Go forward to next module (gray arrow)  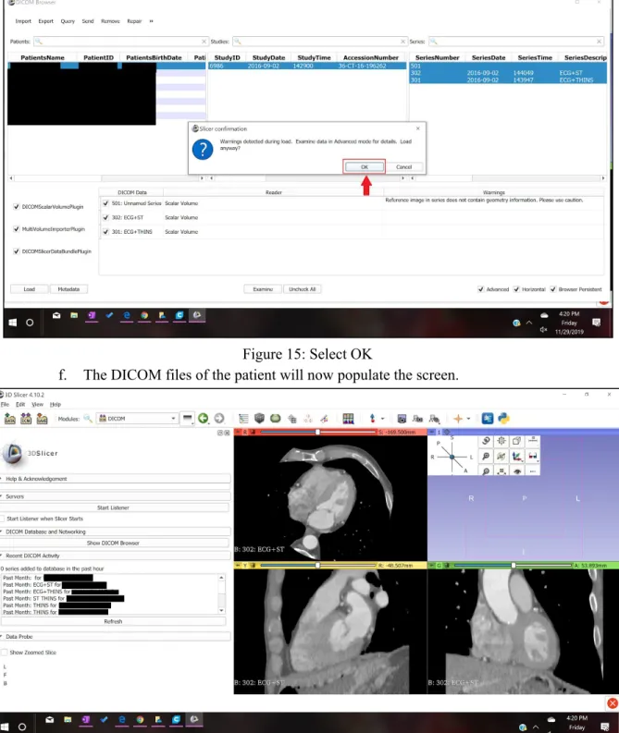(219, 419)
